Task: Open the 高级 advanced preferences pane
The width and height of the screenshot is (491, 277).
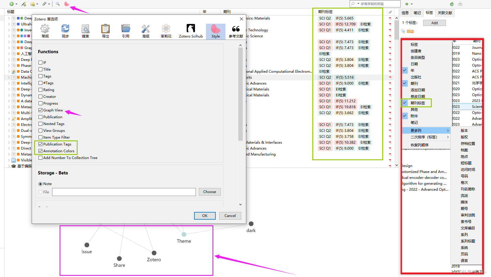Action: tap(146, 31)
